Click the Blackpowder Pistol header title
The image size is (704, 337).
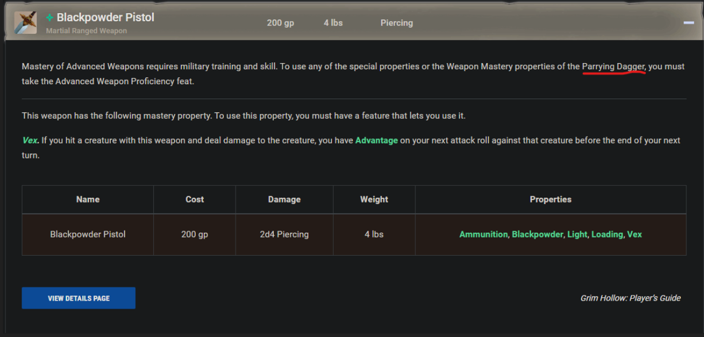[106, 18]
